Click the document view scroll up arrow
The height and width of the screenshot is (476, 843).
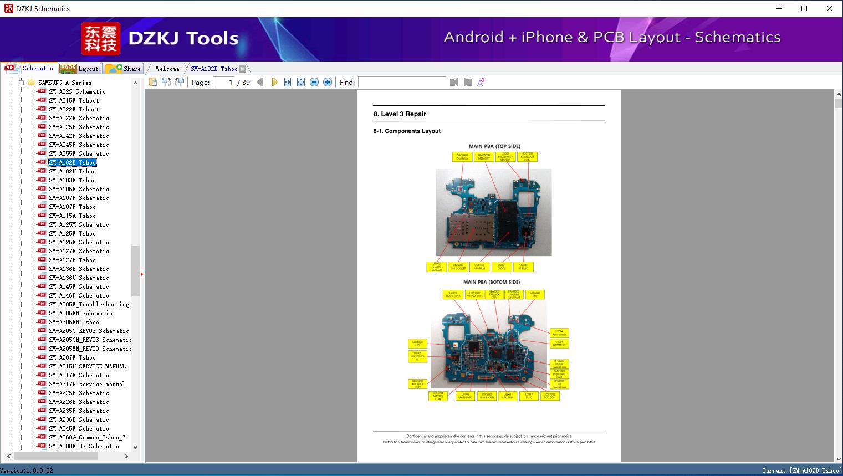click(x=838, y=95)
